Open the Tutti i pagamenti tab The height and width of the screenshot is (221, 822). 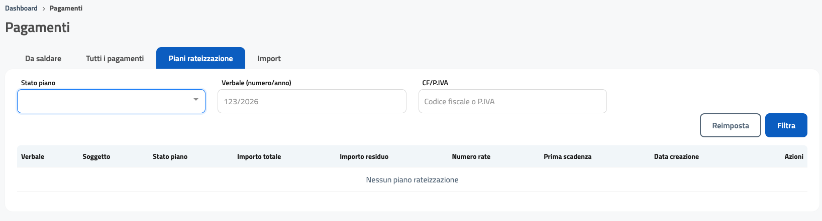pyautogui.click(x=115, y=59)
